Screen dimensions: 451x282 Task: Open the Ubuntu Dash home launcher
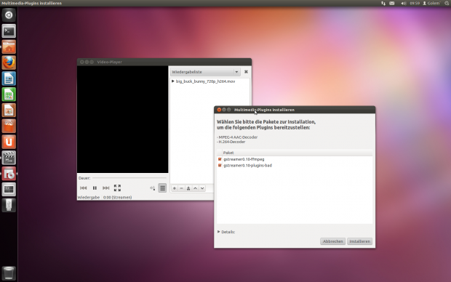[9, 15]
